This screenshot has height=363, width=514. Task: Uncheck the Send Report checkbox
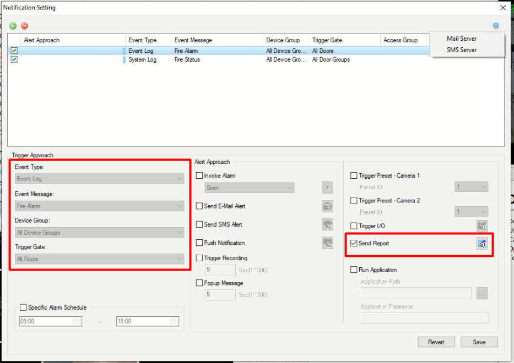[354, 243]
